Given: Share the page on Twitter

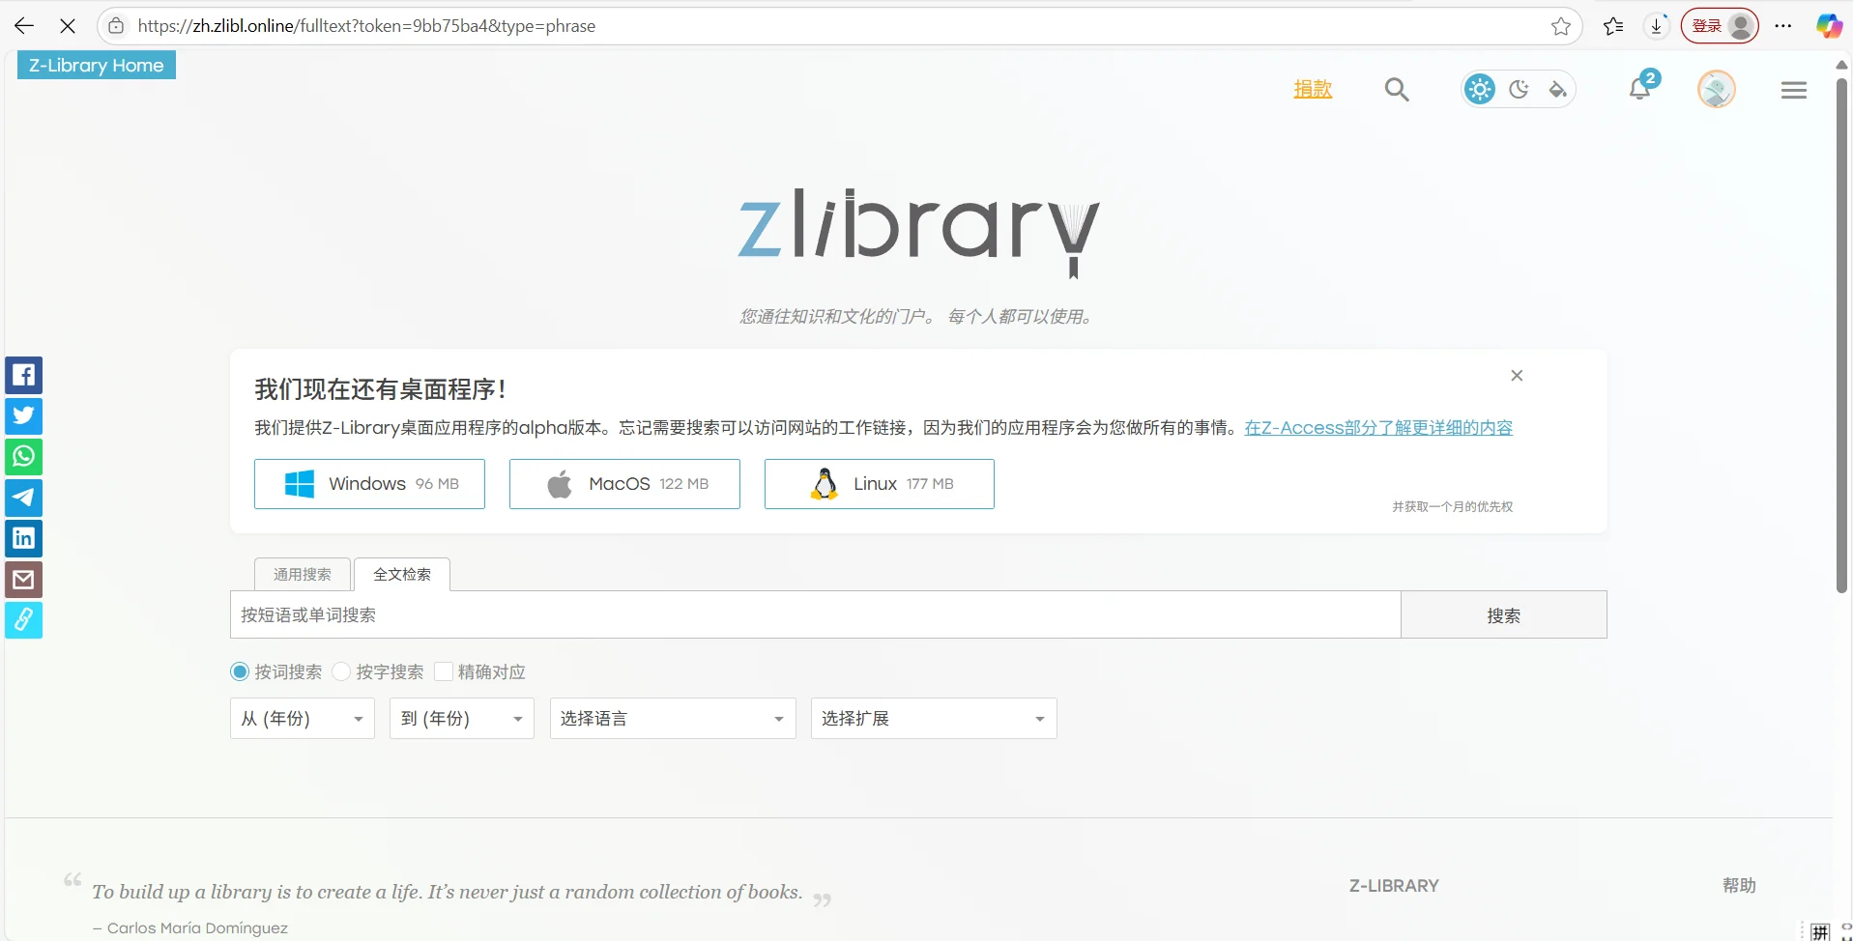Looking at the screenshot, I should pyautogui.click(x=24, y=415).
